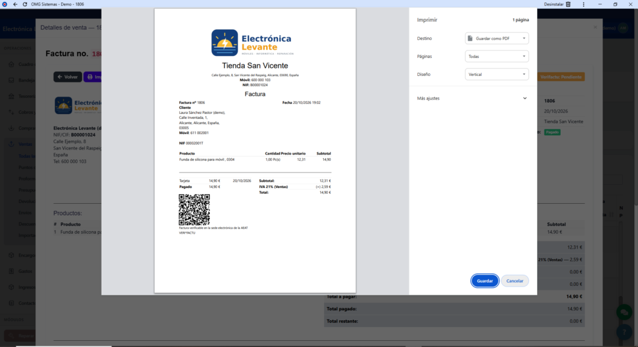Open the Contactos sidebar icon
Screen dimensions: 638x347
pyautogui.click(x=11, y=303)
